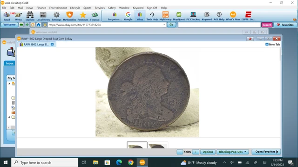Click the taskbar search box

[x=45, y=162]
